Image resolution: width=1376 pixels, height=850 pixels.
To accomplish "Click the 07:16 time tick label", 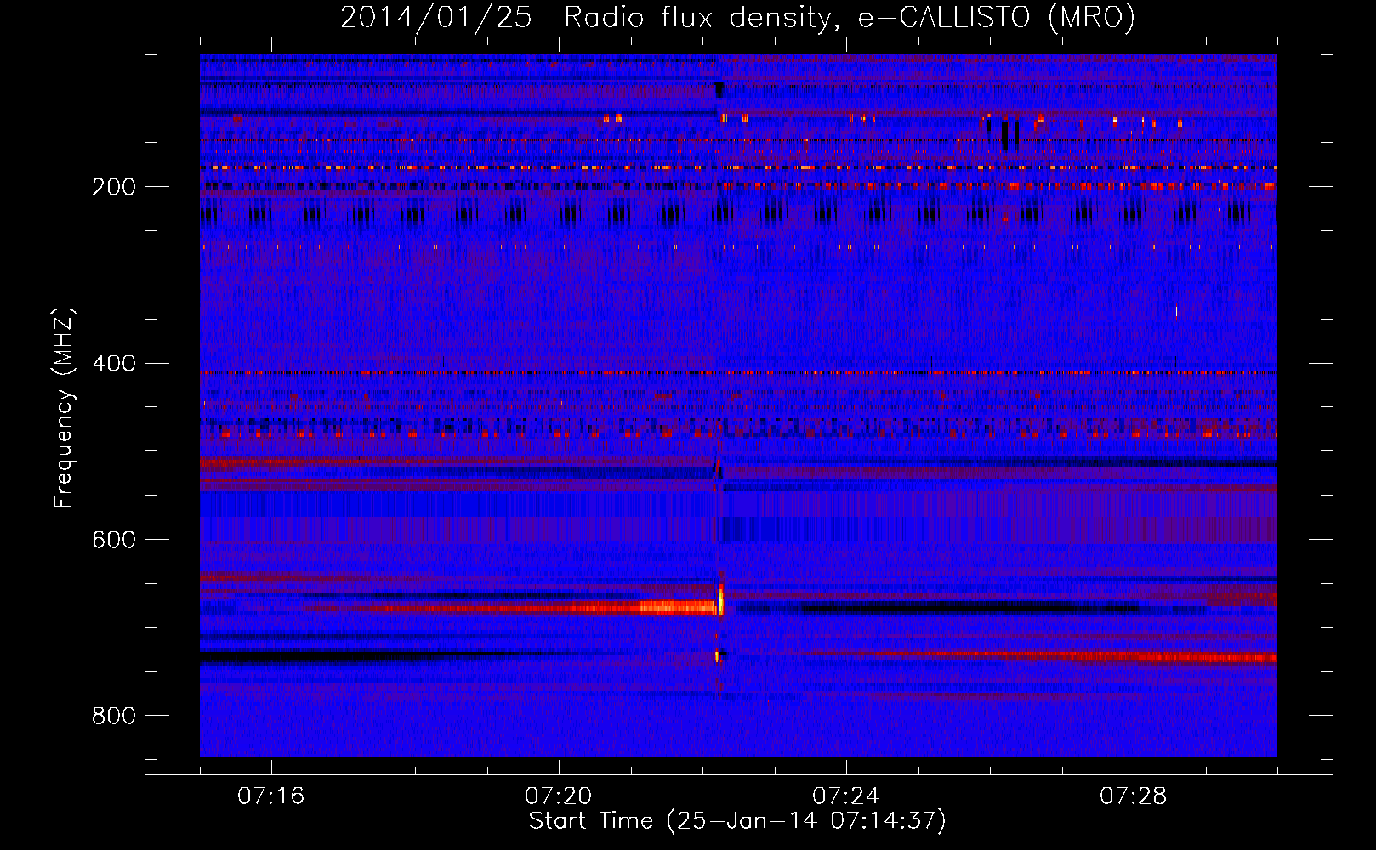I will tap(270, 796).
